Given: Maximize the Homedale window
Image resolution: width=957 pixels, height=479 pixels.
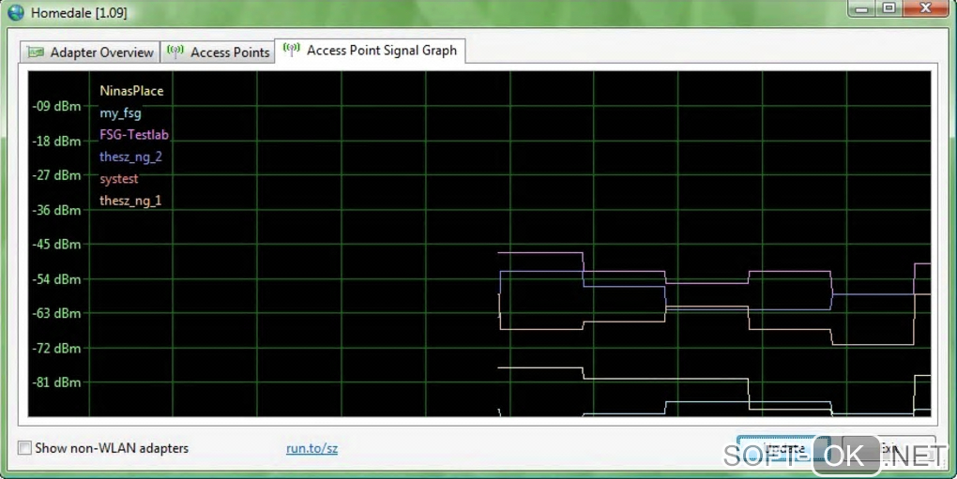Looking at the screenshot, I should click(889, 8).
